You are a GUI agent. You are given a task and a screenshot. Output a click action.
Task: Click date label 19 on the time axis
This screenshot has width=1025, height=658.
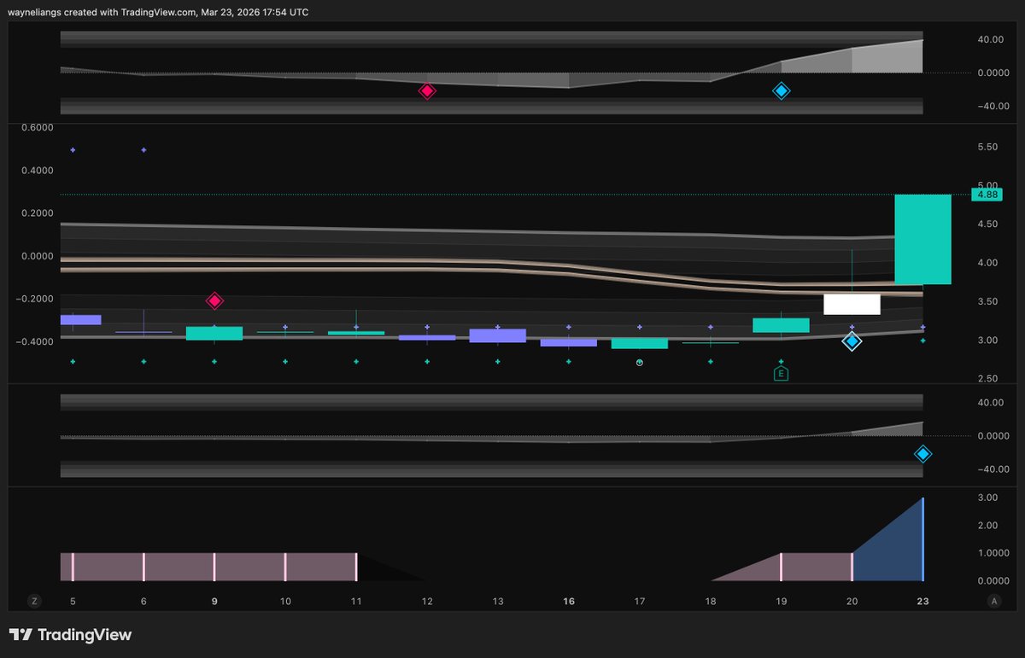(781, 601)
